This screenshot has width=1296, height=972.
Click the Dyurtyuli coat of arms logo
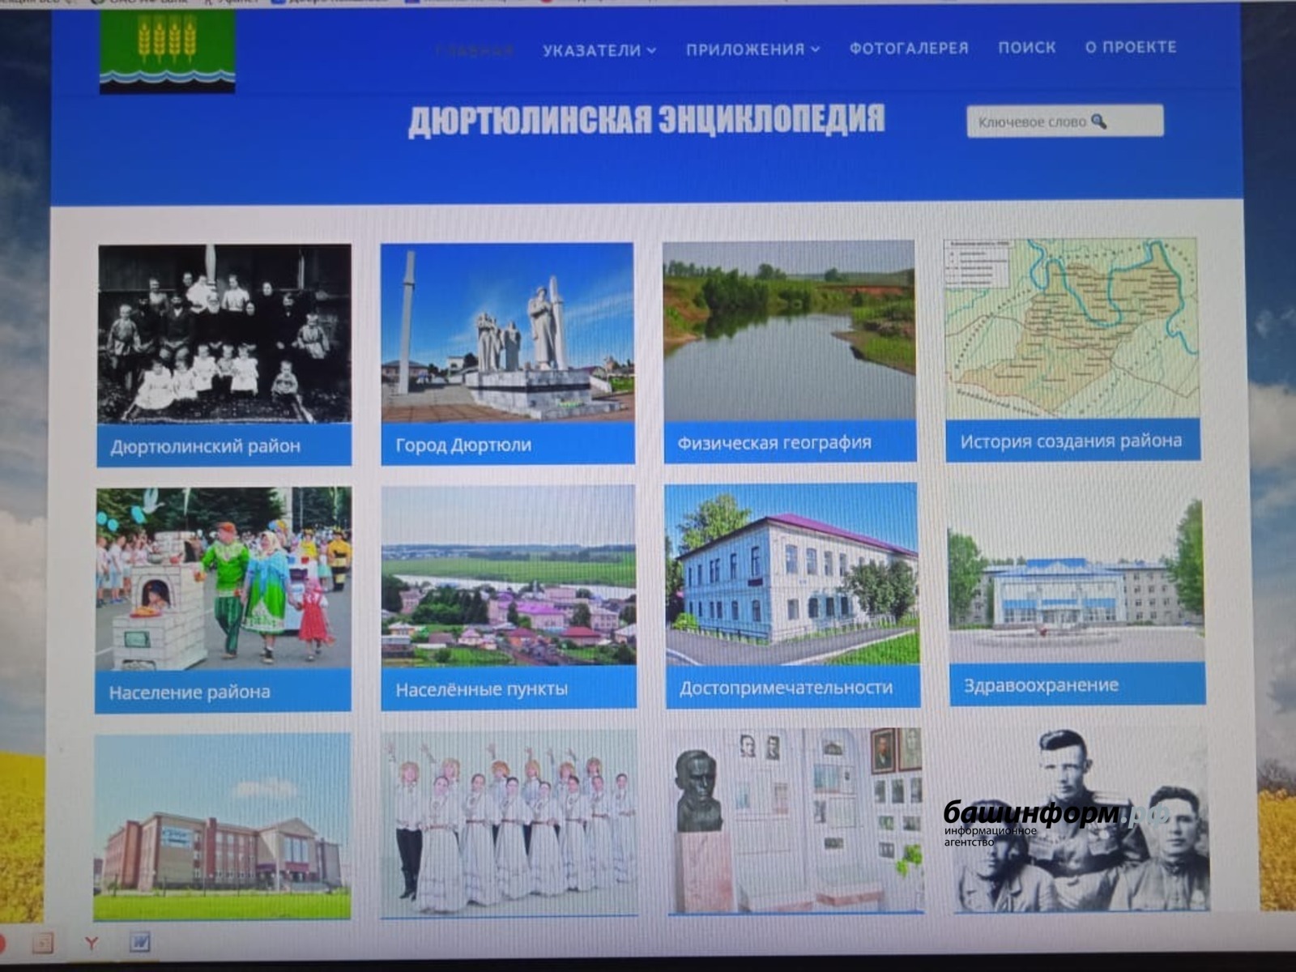[168, 51]
